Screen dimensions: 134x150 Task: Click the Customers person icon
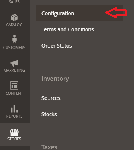[14, 39]
